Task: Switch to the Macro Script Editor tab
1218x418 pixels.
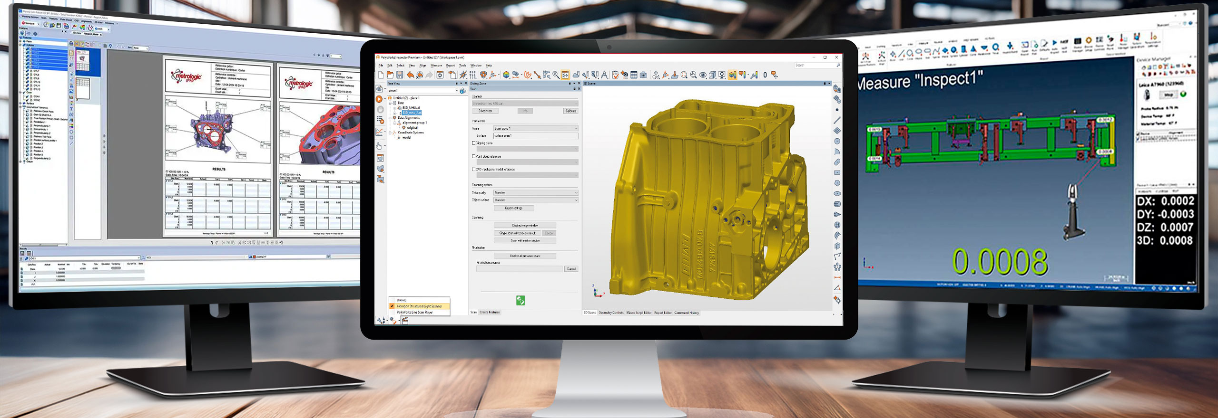Action: point(638,313)
